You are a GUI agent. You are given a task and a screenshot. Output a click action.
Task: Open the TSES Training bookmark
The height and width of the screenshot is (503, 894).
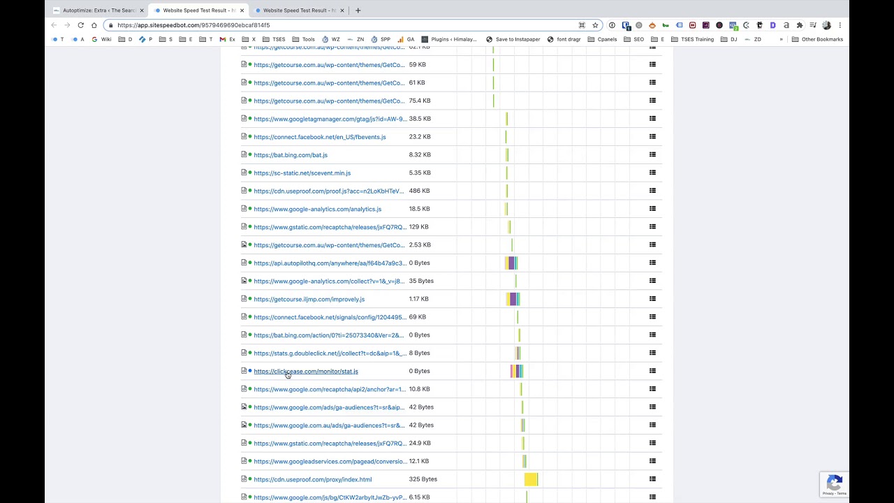pos(693,39)
